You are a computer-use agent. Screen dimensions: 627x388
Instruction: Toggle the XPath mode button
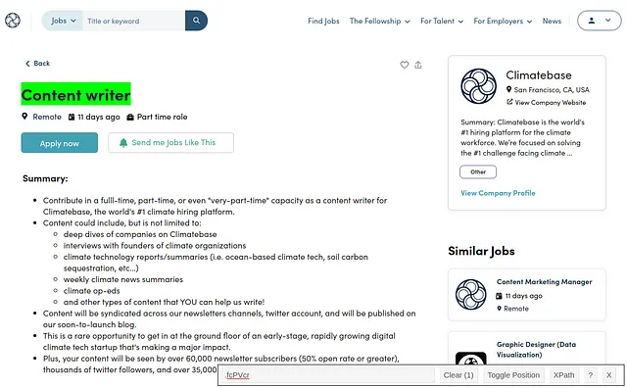coord(563,375)
